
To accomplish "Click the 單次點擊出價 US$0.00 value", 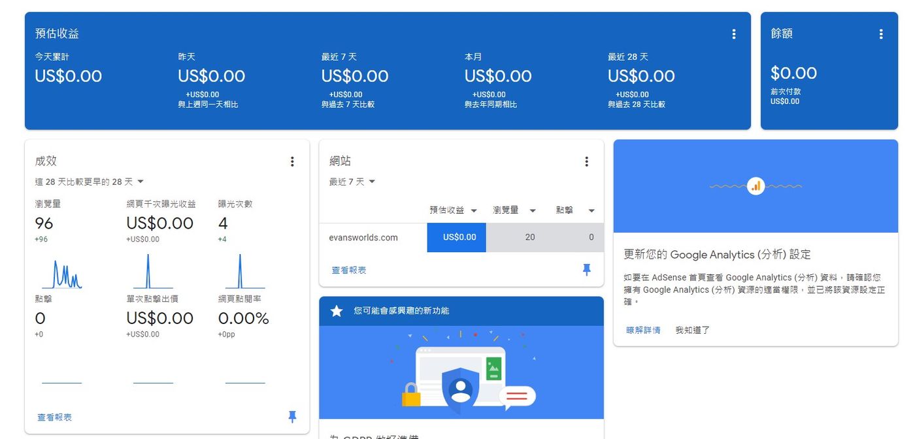I will [160, 319].
